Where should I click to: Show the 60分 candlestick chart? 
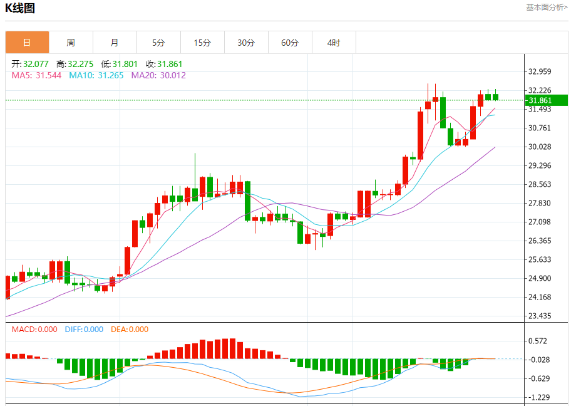(290, 43)
